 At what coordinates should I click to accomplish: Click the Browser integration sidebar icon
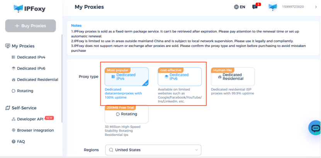pyautogui.click(x=14, y=131)
